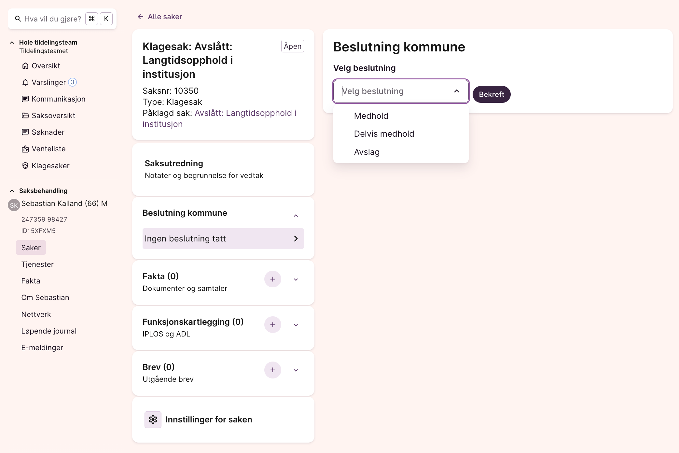
Task: Add new Brev with plus button
Action: coord(273,370)
